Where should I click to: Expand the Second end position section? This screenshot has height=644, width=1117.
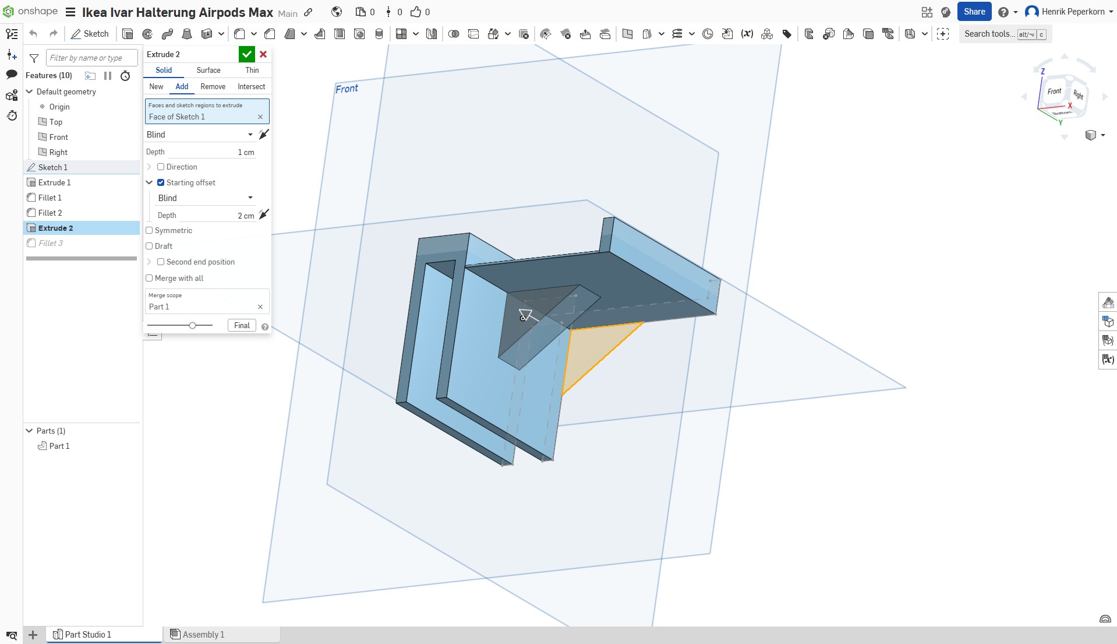(150, 262)
